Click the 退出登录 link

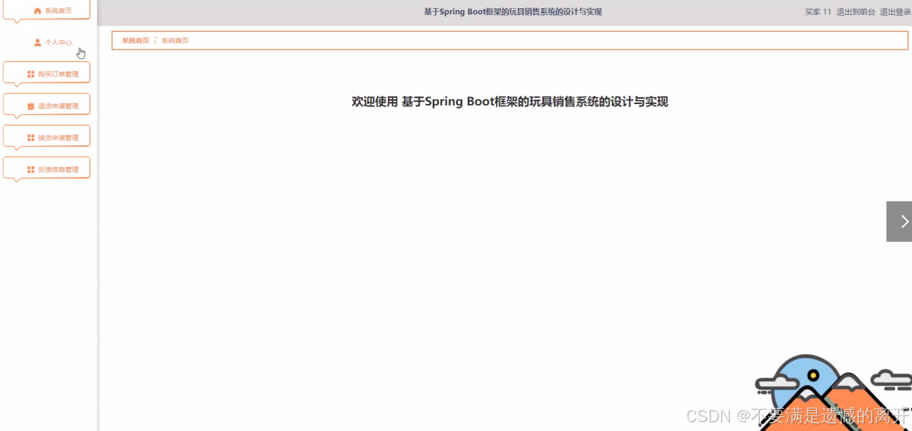(895, 12)
